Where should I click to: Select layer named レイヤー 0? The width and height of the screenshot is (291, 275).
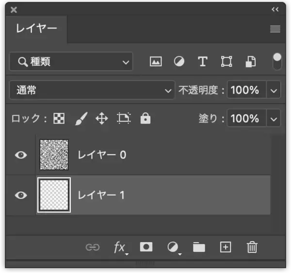pos(102,155)
